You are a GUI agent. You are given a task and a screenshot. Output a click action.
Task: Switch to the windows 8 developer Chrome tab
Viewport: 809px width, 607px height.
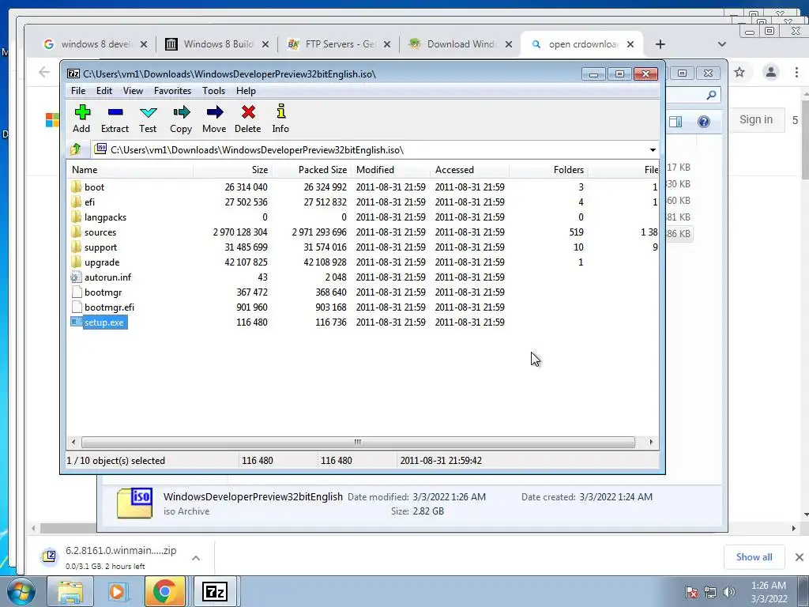96,44
